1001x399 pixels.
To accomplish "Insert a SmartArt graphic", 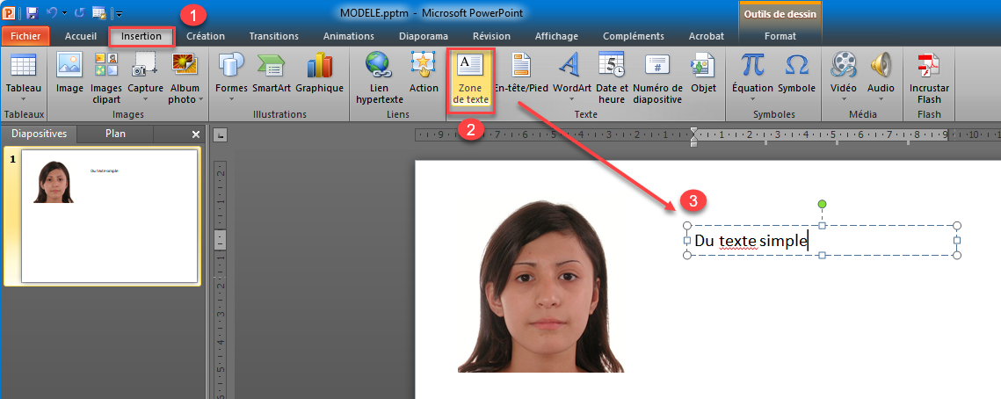I will (x=271, y=67).
